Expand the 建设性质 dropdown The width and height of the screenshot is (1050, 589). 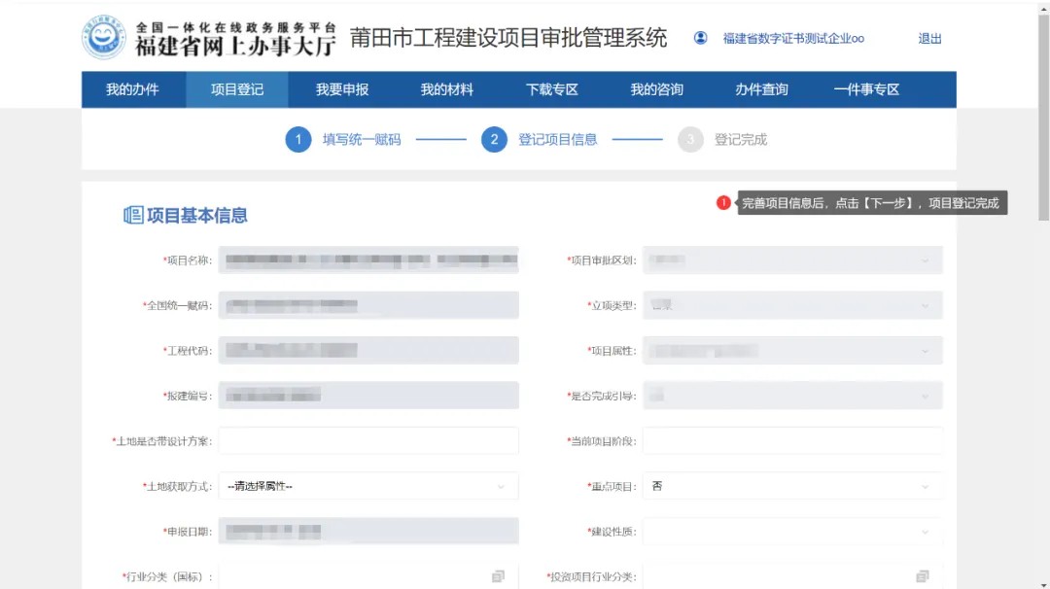(792, 532)
